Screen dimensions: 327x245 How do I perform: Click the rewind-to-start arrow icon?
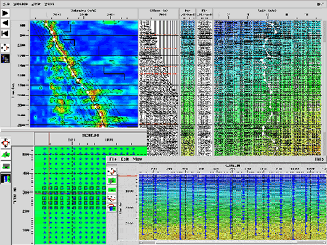click(x=5, y=33)
